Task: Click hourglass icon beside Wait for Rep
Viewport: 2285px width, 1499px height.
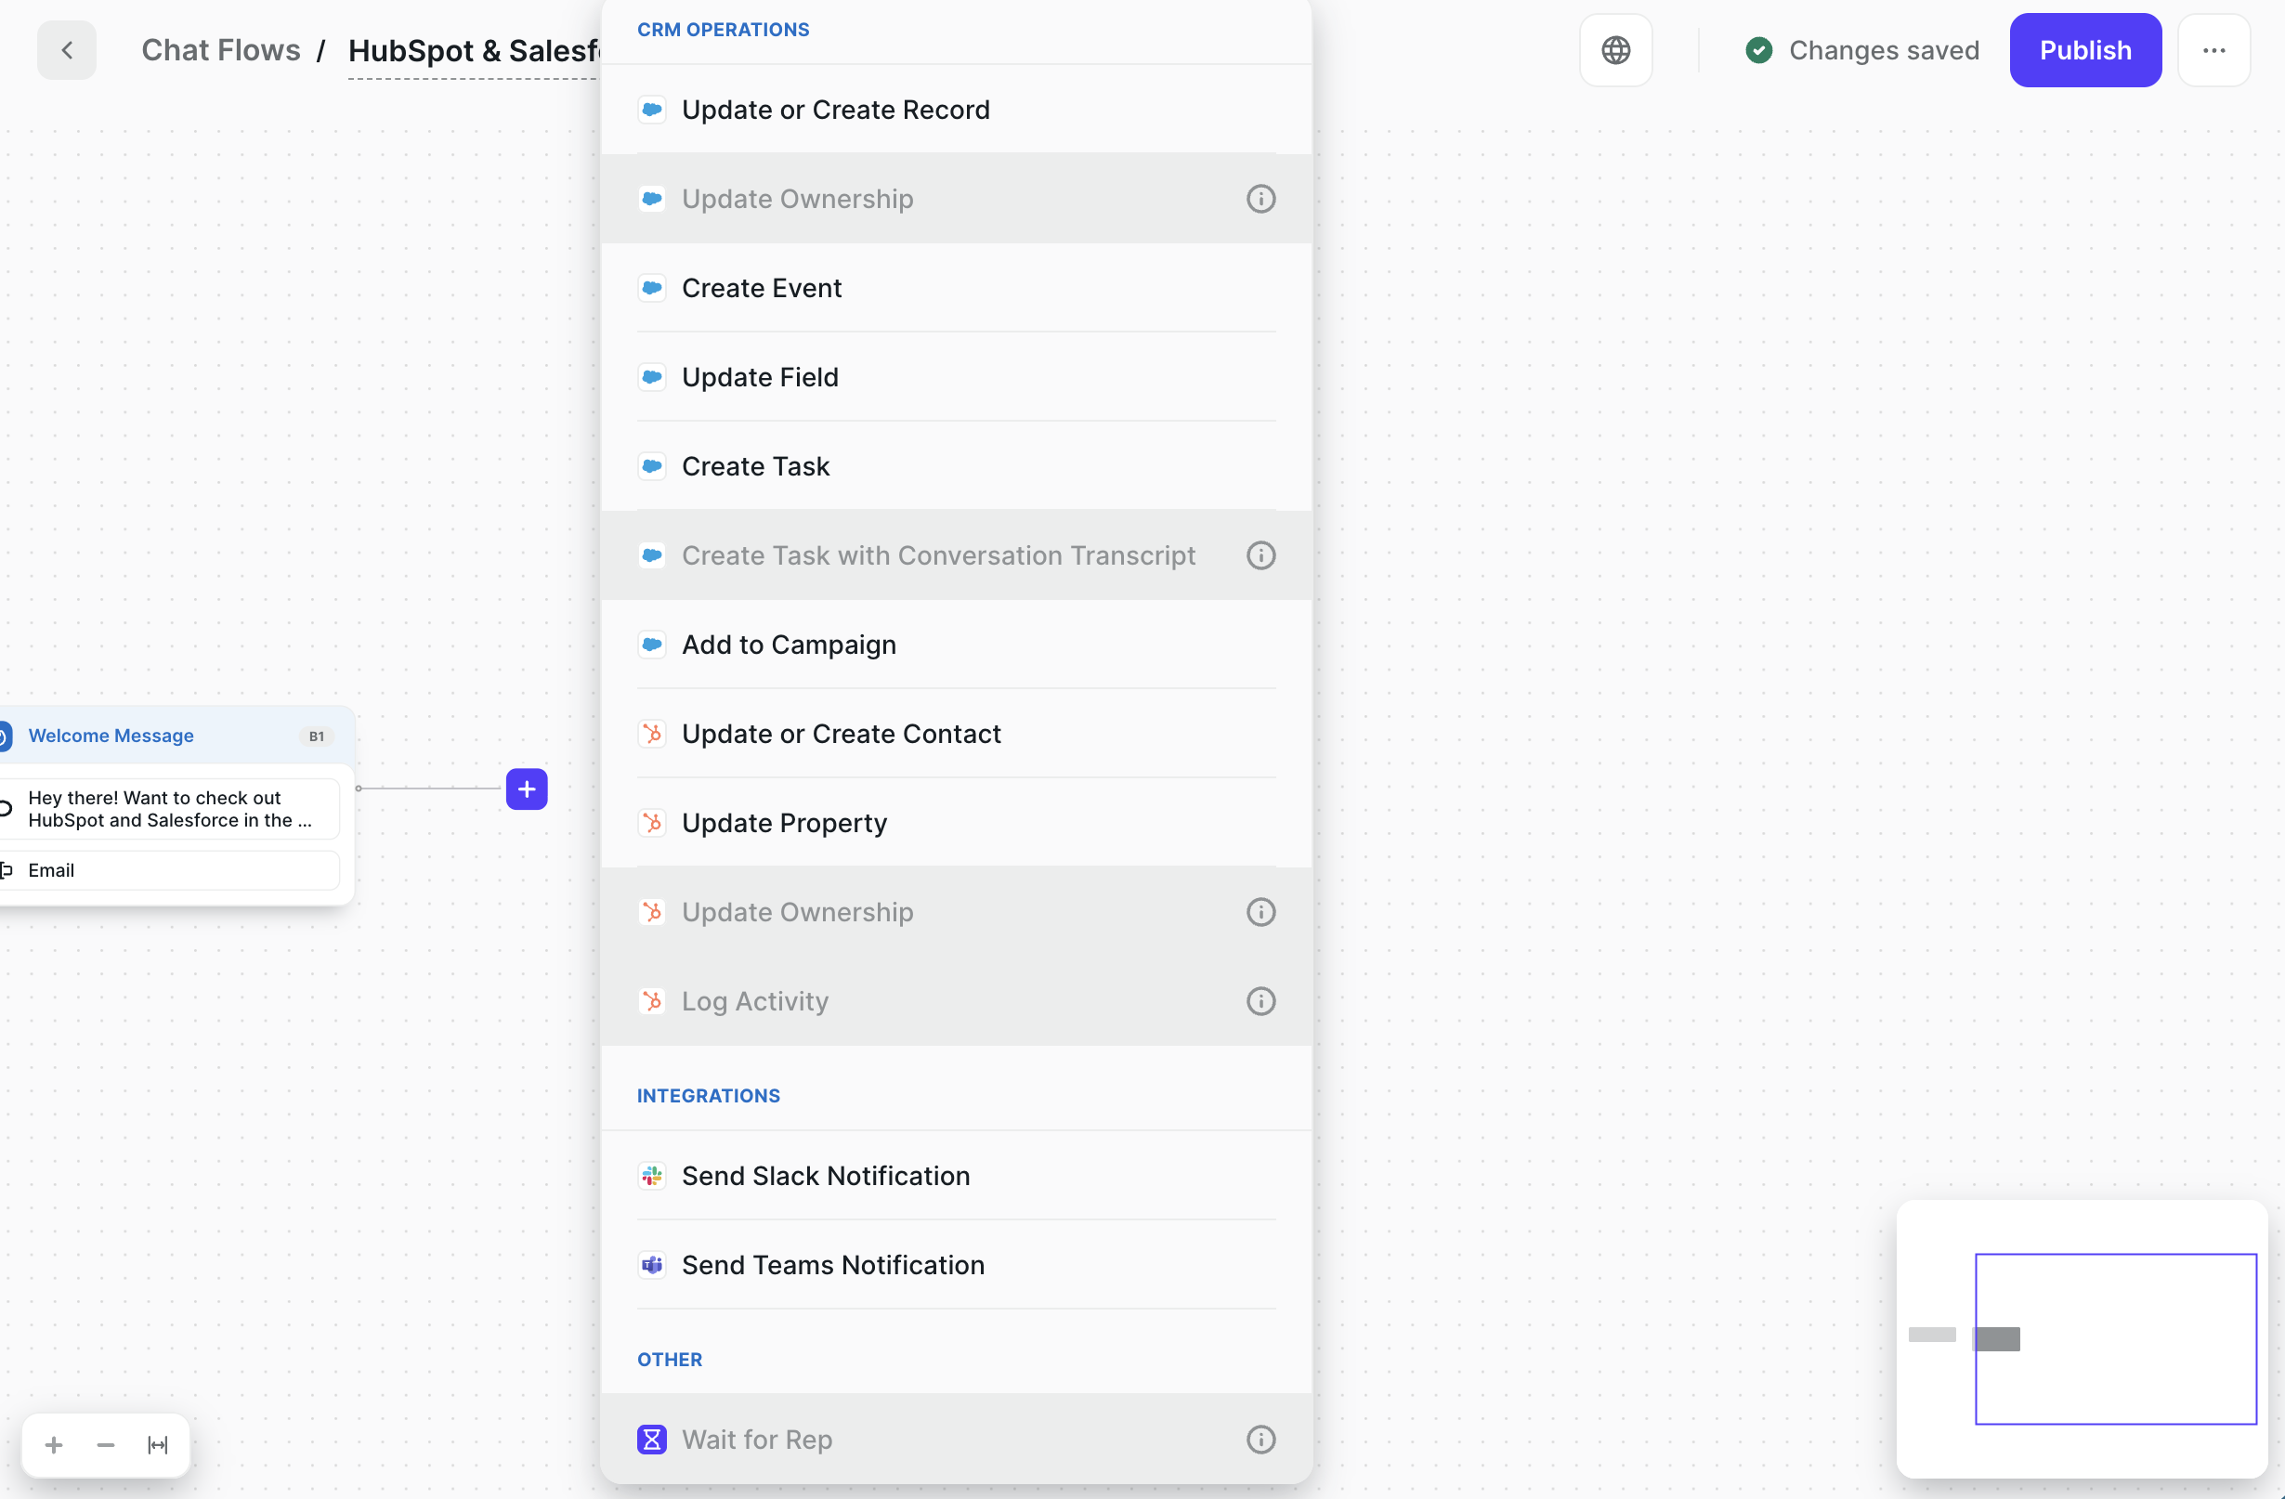Action: pyautogui.click(x=652, y=1440)
